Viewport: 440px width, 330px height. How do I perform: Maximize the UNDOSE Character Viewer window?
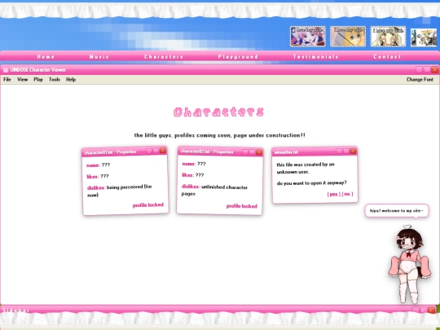pyautogui.click(x=427, y=69)
